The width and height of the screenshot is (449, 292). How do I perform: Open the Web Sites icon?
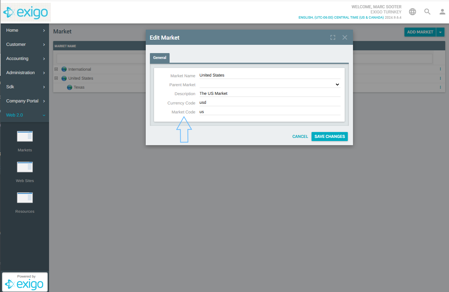point(25,167)
